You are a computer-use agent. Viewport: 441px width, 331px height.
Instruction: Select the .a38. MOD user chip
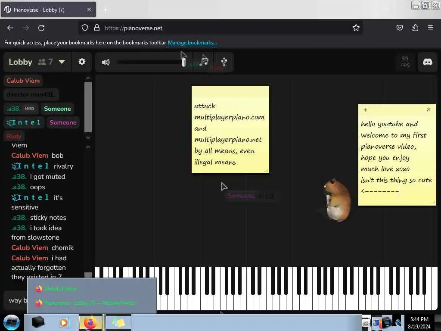pos(21,109)
